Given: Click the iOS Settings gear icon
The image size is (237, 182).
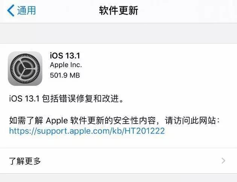Looking at the screenshot, I should point(25,69).
